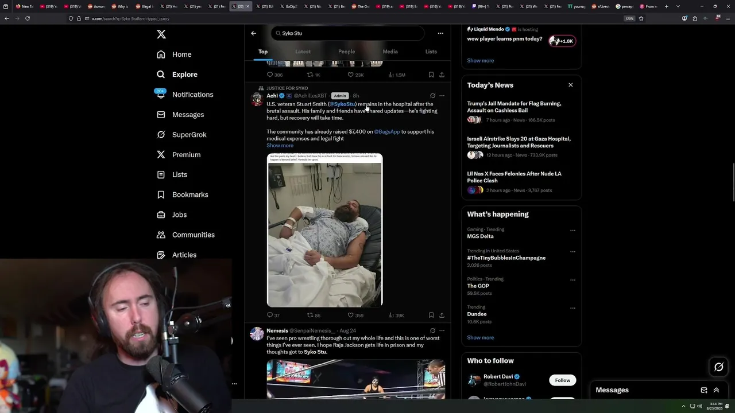Open Notifications in sidebar

click(184, 95)
